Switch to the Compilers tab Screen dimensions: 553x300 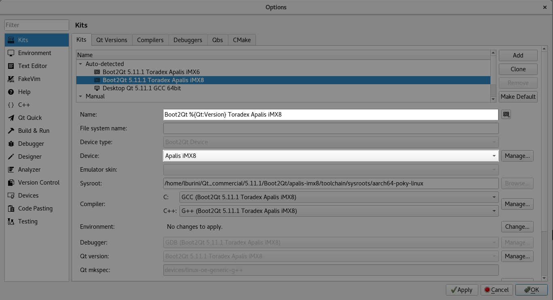pos(150,40)
